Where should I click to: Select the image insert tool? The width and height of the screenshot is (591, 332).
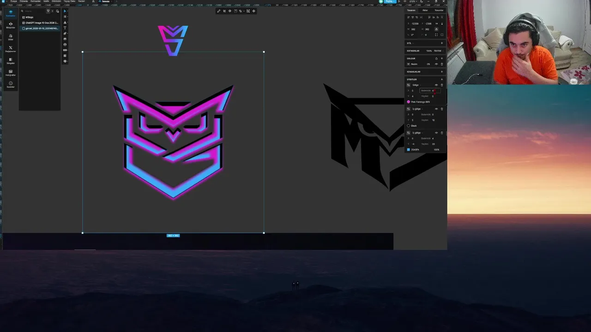(x=65, y=39)
